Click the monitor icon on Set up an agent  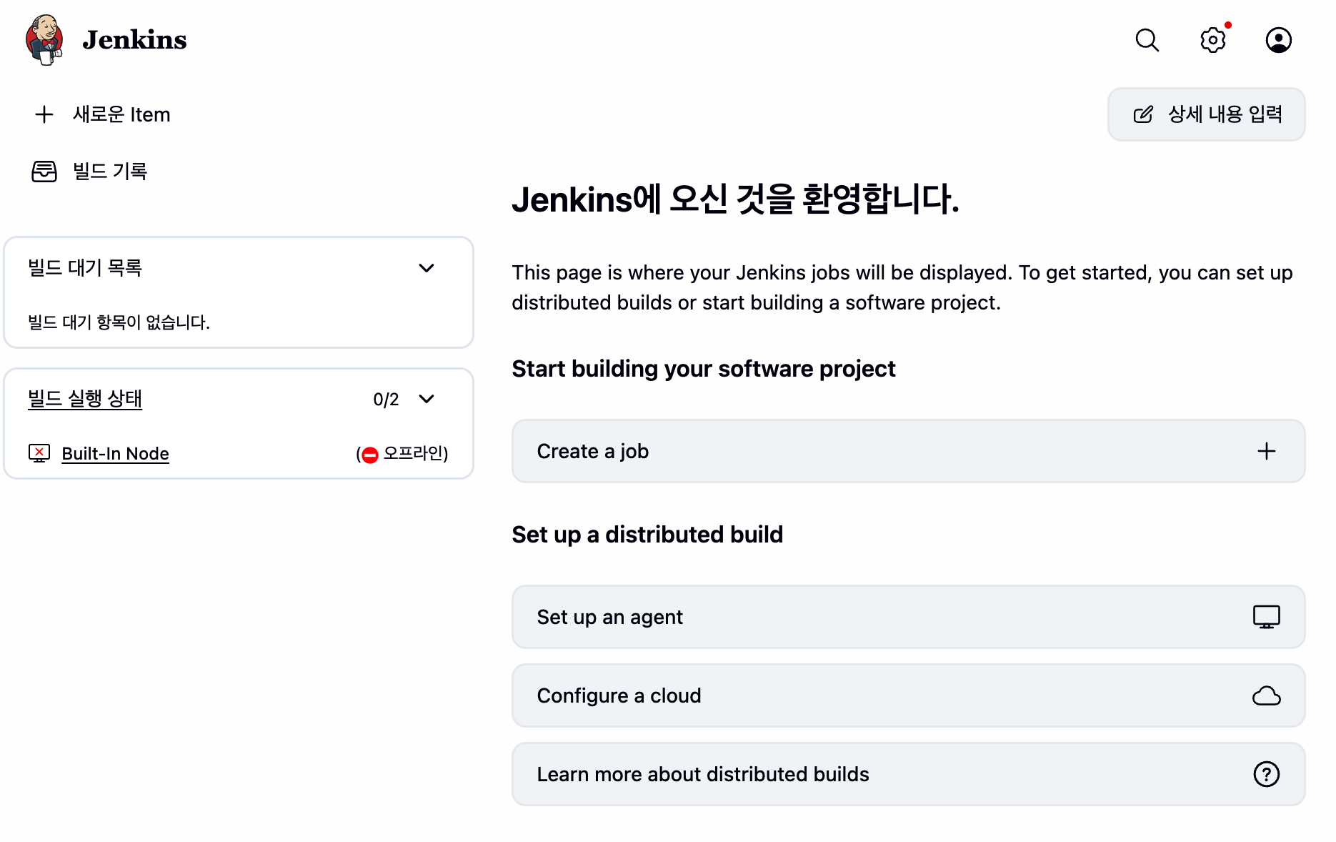coord(1267,617)
